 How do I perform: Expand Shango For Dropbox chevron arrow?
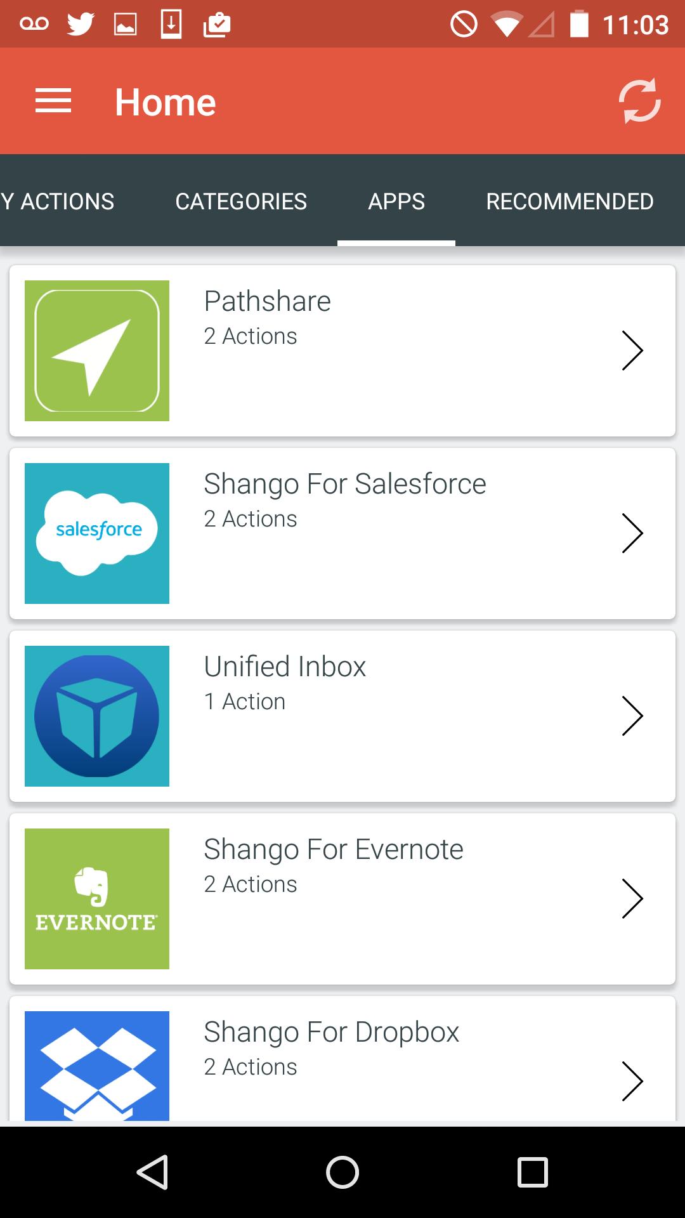tap(632, 1081)
